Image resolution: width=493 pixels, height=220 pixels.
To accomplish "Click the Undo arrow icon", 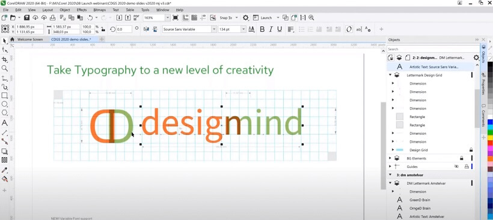I will [x=90, y=17].
